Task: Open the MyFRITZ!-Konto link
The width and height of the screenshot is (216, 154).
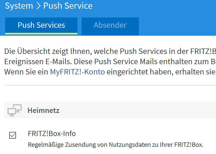Action: [x=77, y=72]
